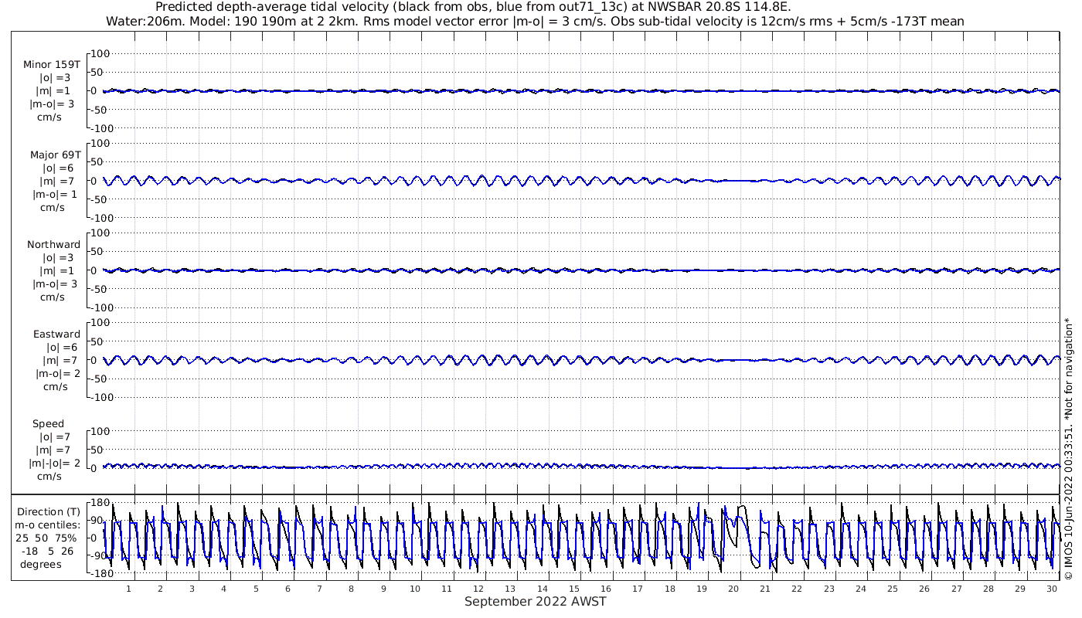
Task: Click the subtitle line starting 'Water:206m.'
Action: coord(535,22)
